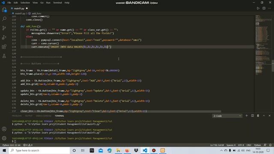This screenshot has height=154, width=274.
Task: Open the Run menu
Action: click(x=48, y=3)
